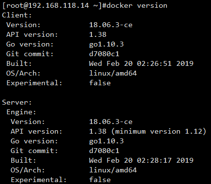
Task: Click the Client OS/Arch linux/amd64 value
Action: tap(113, 73)
